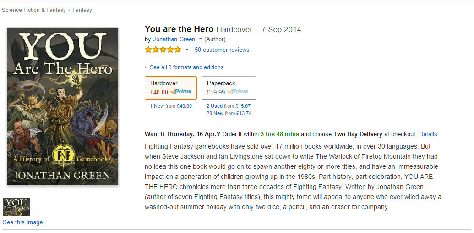
Task: Expand "See all 3 formats and editions"
Action: (186, 67)
